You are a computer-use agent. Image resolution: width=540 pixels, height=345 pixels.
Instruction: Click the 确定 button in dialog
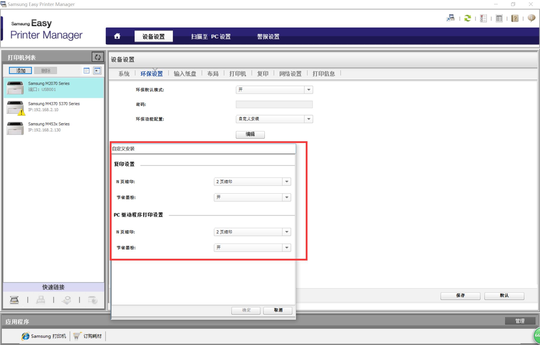[246, 310]
